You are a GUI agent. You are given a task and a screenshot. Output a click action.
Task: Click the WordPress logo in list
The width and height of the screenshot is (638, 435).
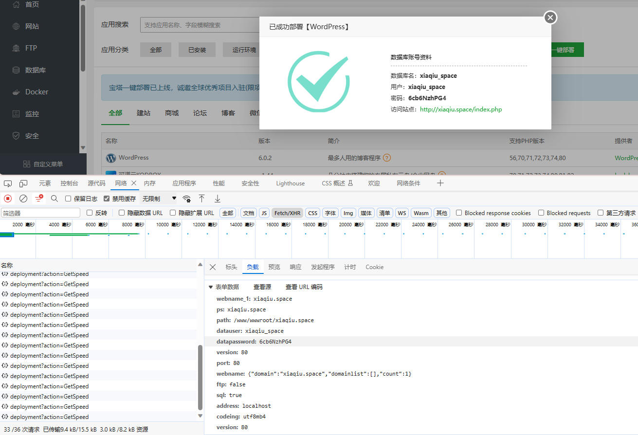pos(111,158)
